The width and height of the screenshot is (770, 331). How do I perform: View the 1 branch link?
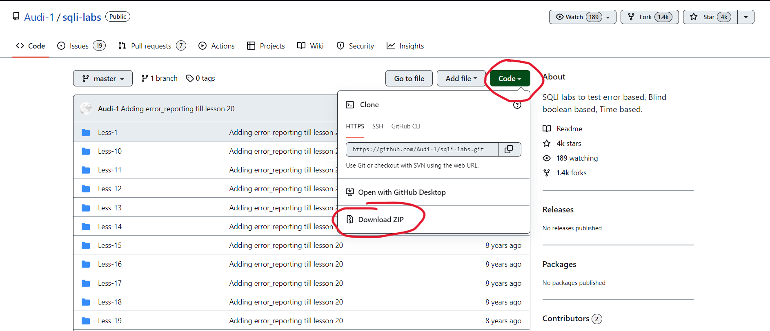pos(160,78)
